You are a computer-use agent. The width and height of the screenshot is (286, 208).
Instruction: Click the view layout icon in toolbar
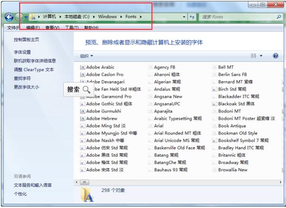click(254, 56)
